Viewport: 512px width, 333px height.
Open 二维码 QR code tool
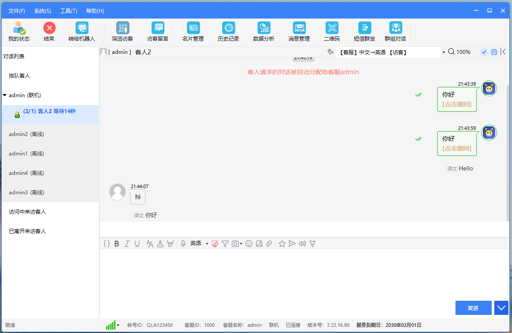[x=332, y=32]
